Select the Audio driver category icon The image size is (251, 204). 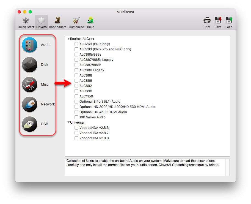[x=30, y=45]
